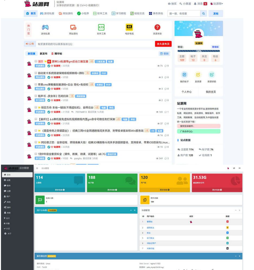Check the box for 明日方舟 post

[x=36, y=107]
